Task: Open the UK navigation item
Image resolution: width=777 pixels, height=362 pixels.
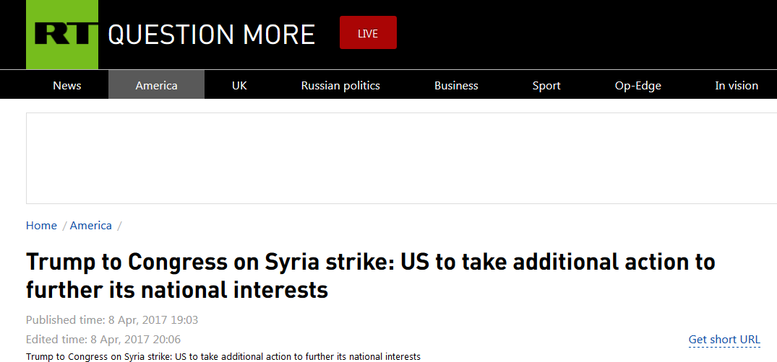Action: [x=239, y=85]
